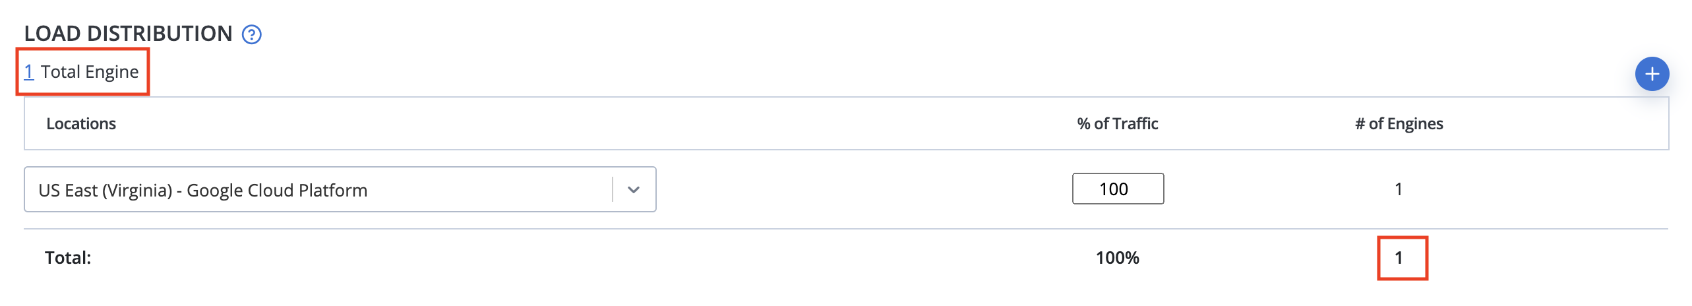Select the Google Cloud Platform text in combo box

277,191
